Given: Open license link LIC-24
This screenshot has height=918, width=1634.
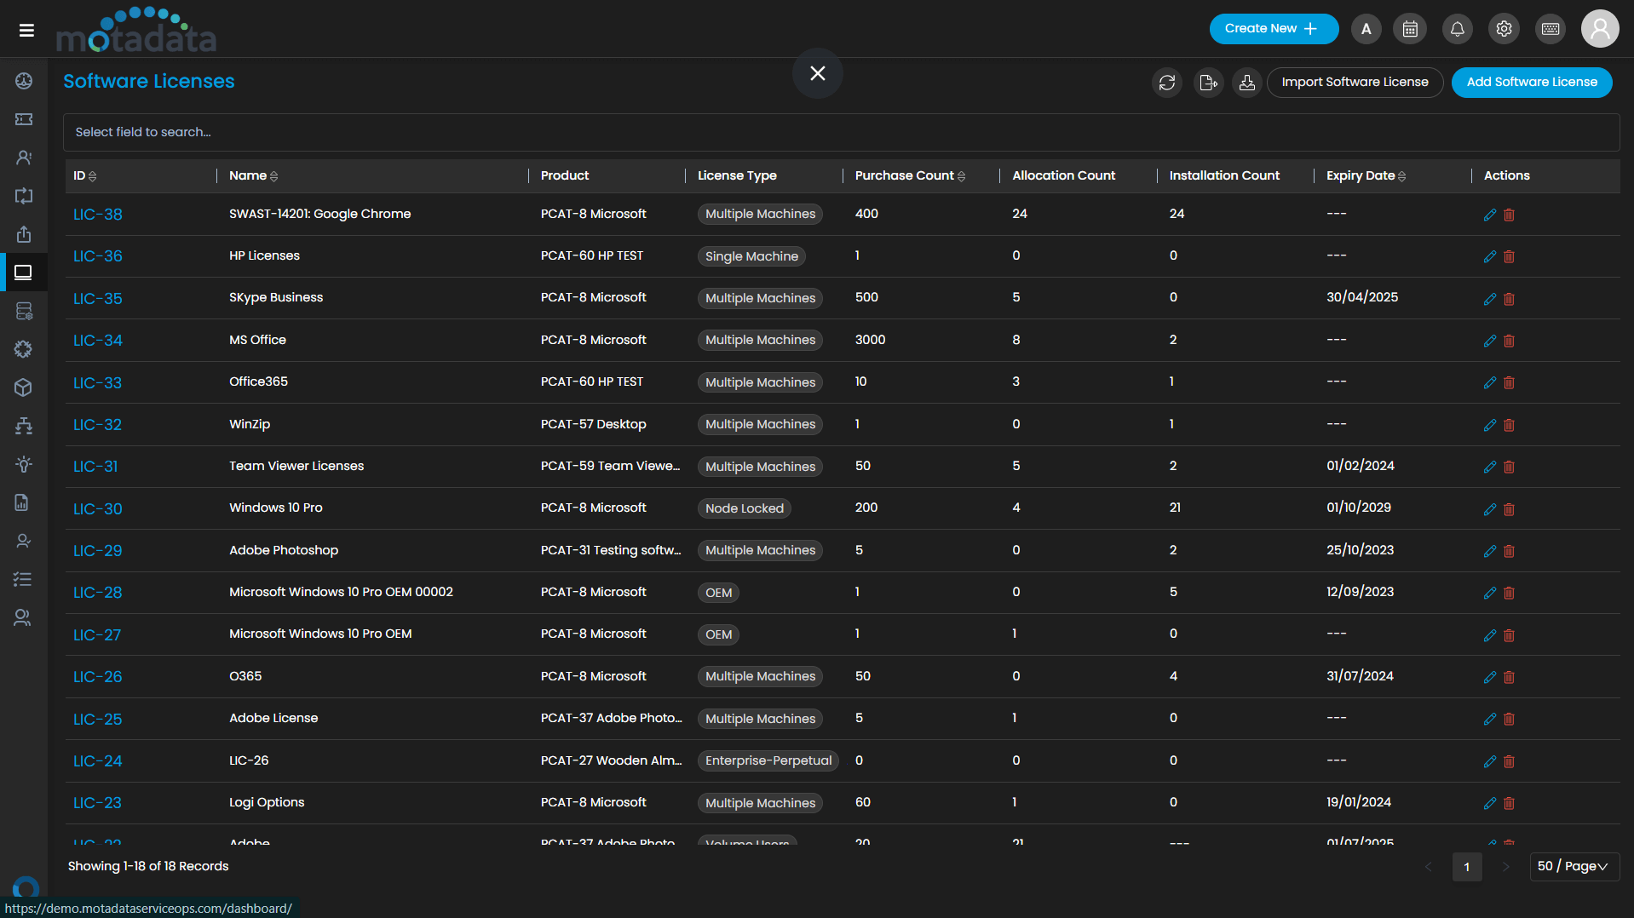Looking at the screenshot, I should [98, 761].
